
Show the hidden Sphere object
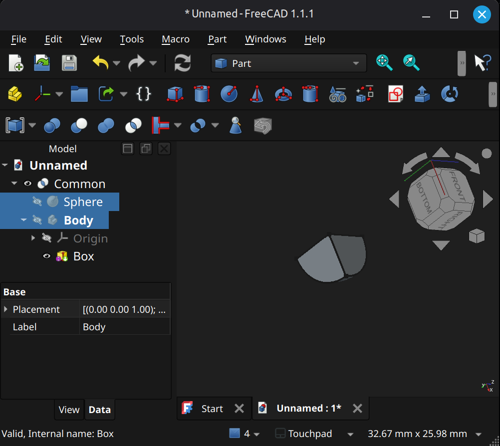[x=37, y=202]
